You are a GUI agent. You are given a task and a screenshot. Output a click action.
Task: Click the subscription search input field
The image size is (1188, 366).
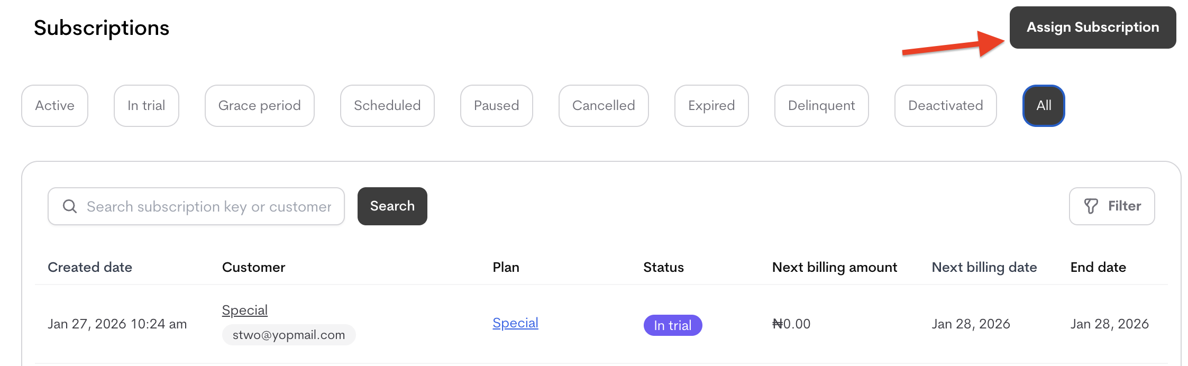[x=209, y=206]
